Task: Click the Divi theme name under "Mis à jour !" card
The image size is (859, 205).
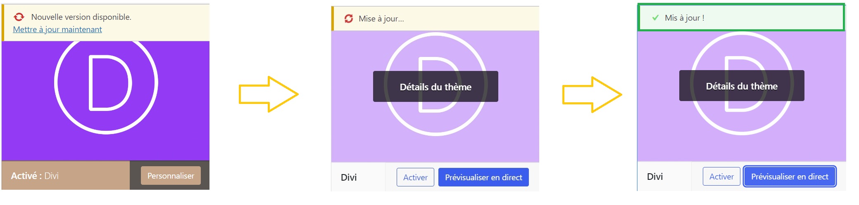Action: 655,177
